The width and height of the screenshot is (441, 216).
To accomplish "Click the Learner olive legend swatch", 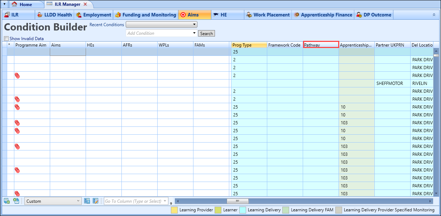I will click(217, 210).
